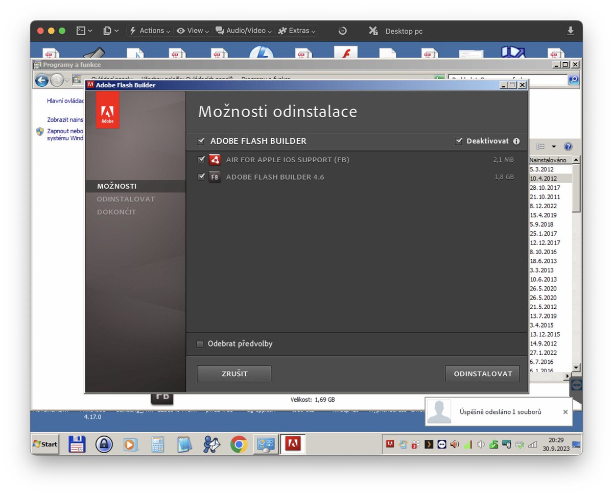Uncheck AIR for Apple iOS Support checkbox
Image resolution: width=613 pixels, height=495 pixels.
(201, 160)
